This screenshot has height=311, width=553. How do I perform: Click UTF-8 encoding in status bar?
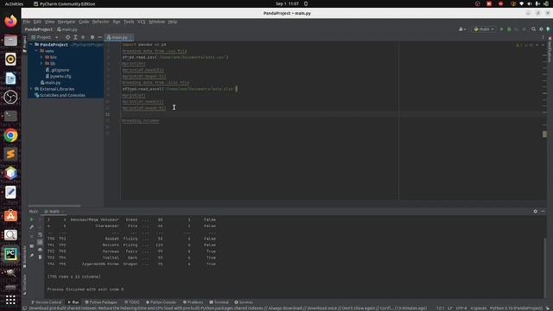461,308
